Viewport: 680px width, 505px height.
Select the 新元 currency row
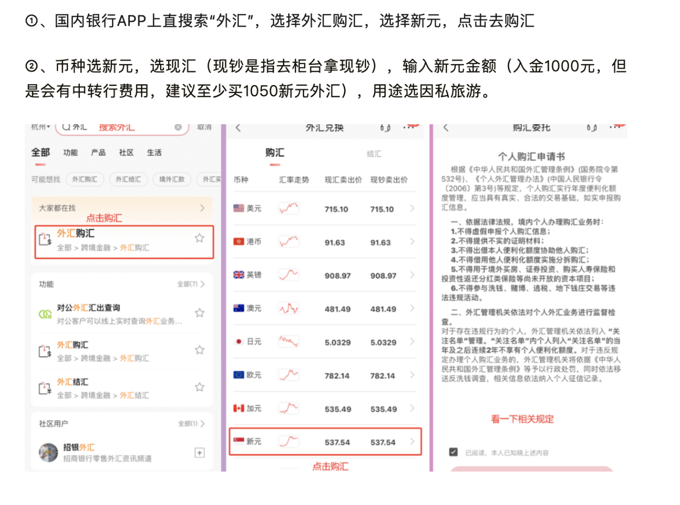coord(325,442)
